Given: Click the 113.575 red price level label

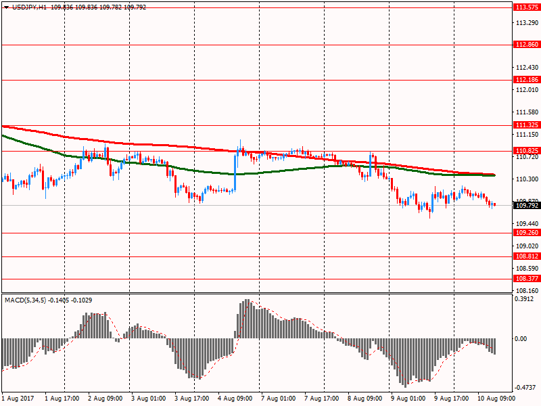Looking at the screenshot, I should click(x=527, y=7).
